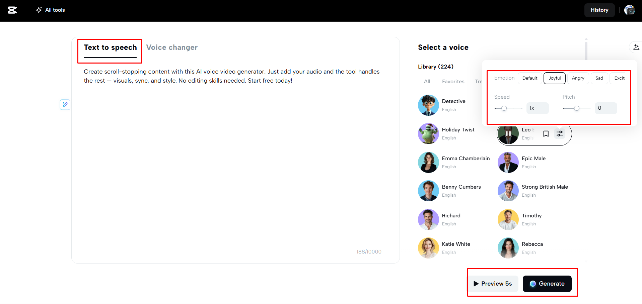The height and width of the screenshot is (304, 642).
Task: Select the Trending voices filter
Action: tap(479, 81)
